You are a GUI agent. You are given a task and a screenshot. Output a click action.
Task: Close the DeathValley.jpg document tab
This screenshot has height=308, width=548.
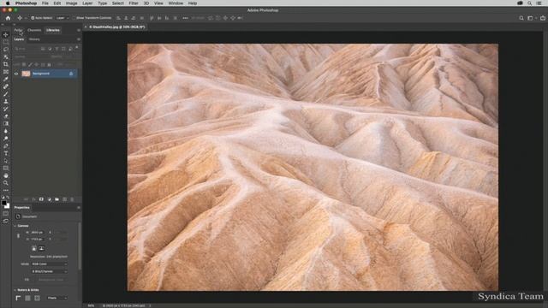[86, 27]
